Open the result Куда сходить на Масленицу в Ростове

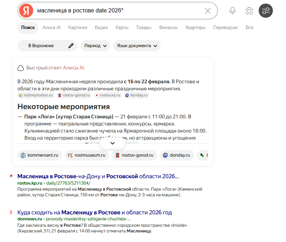click(x=95, y=212)
